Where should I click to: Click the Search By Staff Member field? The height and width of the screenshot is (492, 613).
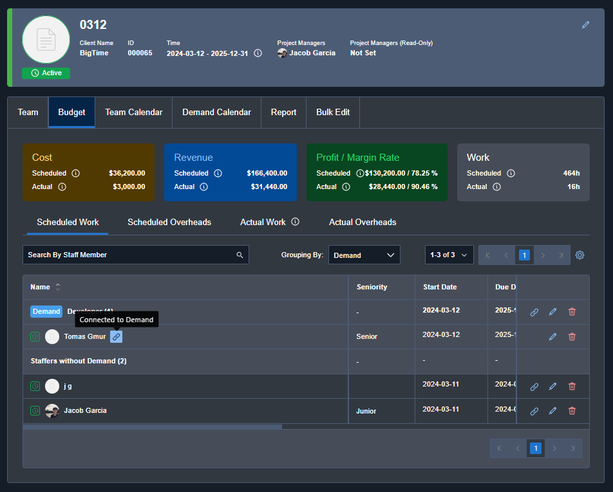coord(129,255)
